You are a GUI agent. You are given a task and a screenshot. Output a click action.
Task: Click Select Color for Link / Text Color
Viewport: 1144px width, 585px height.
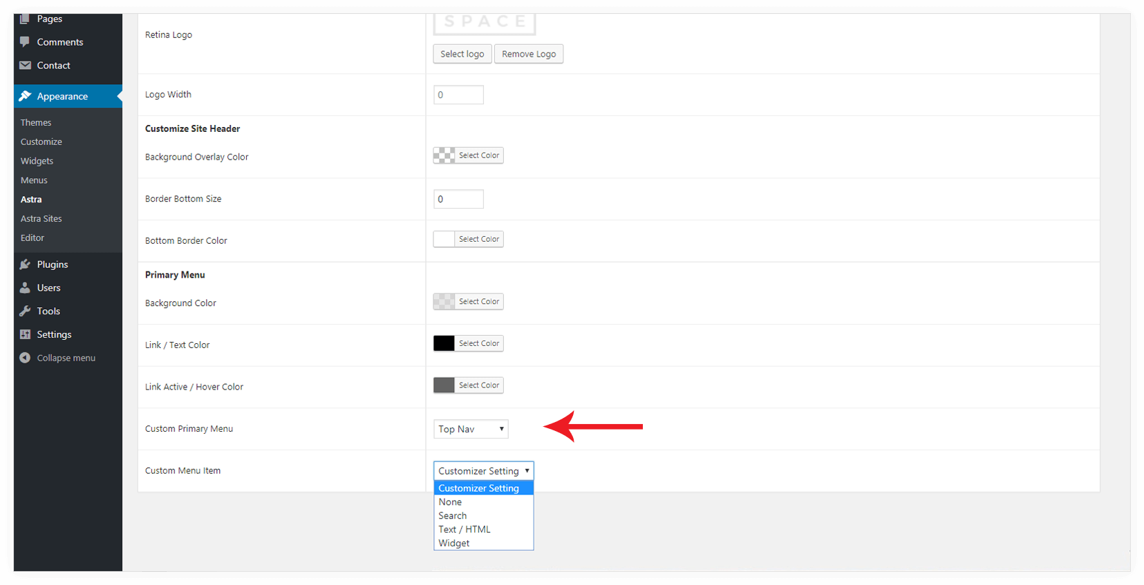(479, 343)
